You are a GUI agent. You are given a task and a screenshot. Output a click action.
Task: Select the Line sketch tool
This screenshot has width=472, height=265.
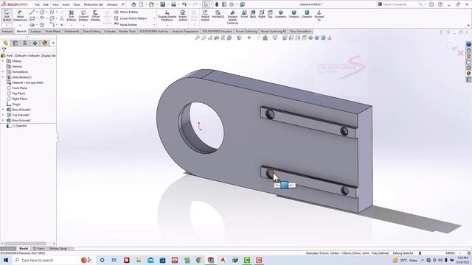[x=32, y=12]
